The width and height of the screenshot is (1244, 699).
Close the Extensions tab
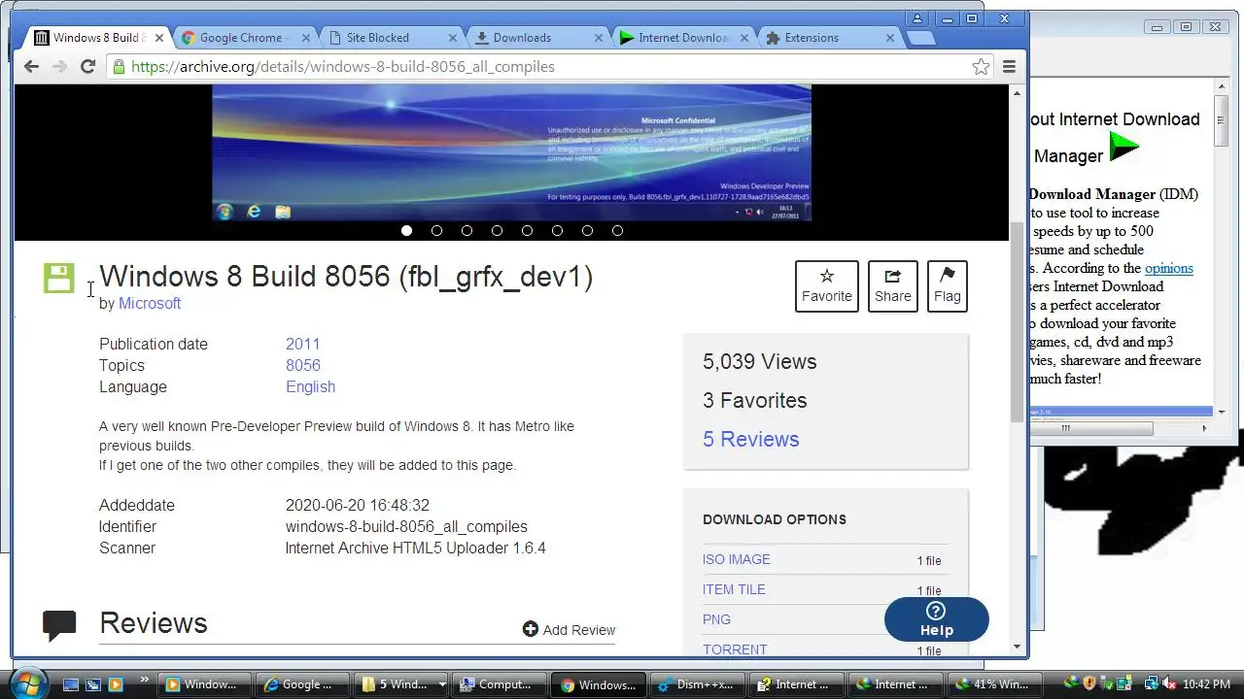tap(890, 38)
